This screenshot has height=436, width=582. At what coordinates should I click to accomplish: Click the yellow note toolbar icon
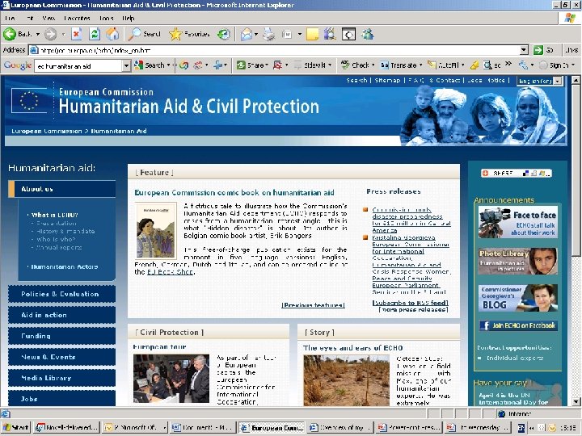(x=313, y=34)
